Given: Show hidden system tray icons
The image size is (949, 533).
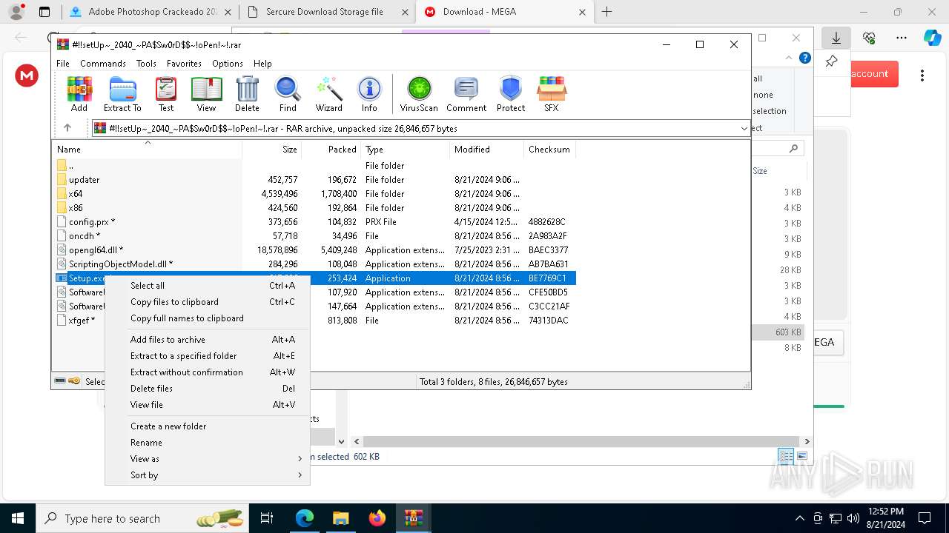Looking at the screenshot, I should (799, 518).
